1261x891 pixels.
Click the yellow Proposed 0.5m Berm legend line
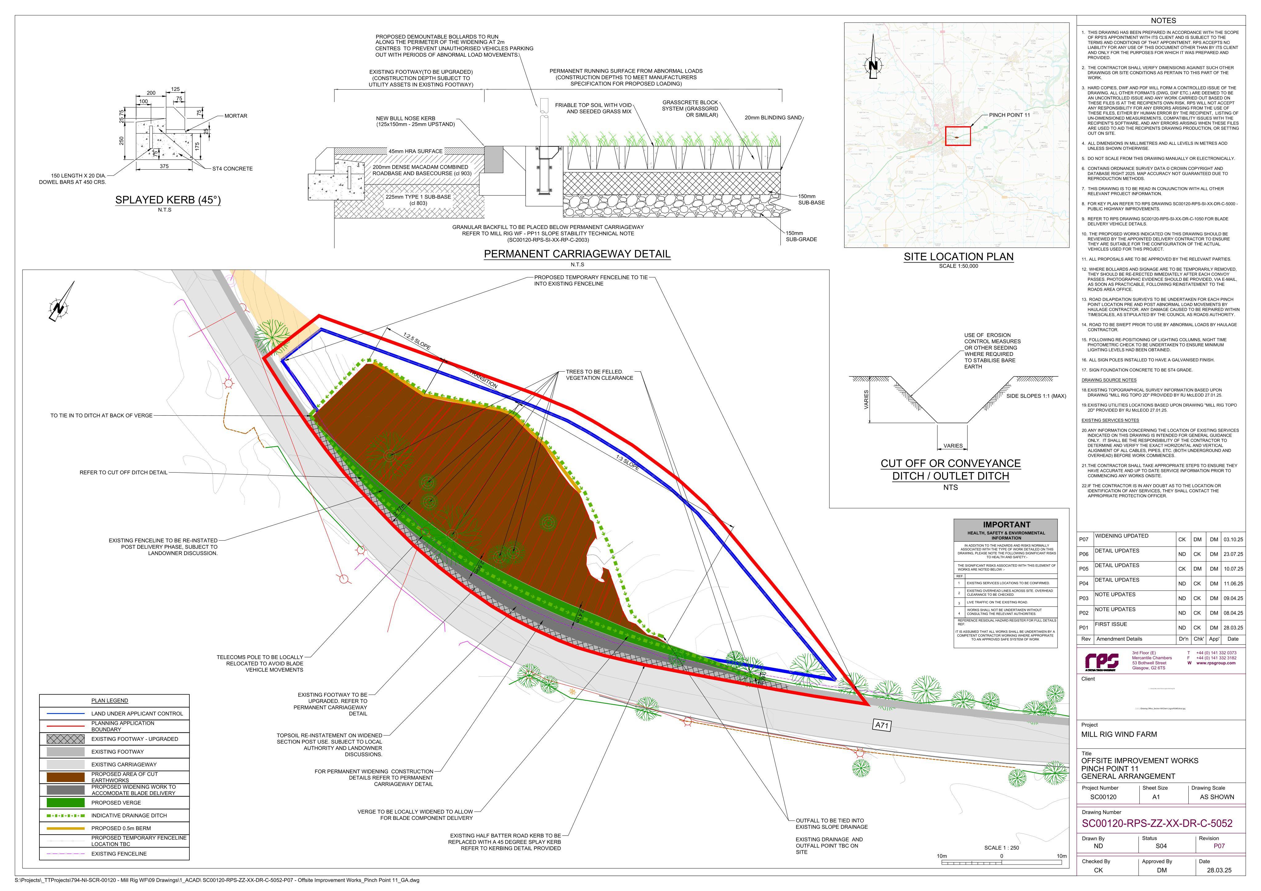pos(65,828)
